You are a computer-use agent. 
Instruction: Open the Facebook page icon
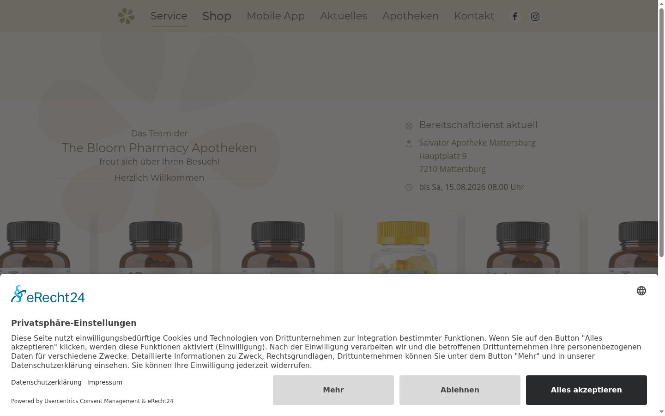(514, 17)
